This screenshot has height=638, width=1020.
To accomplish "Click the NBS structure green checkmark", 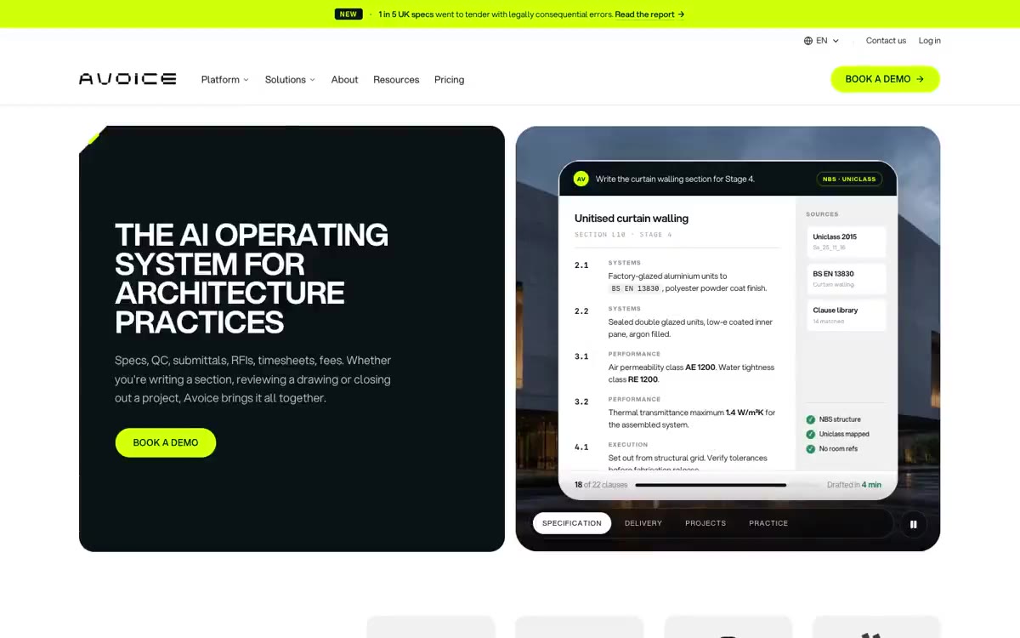I will point(811,419).
